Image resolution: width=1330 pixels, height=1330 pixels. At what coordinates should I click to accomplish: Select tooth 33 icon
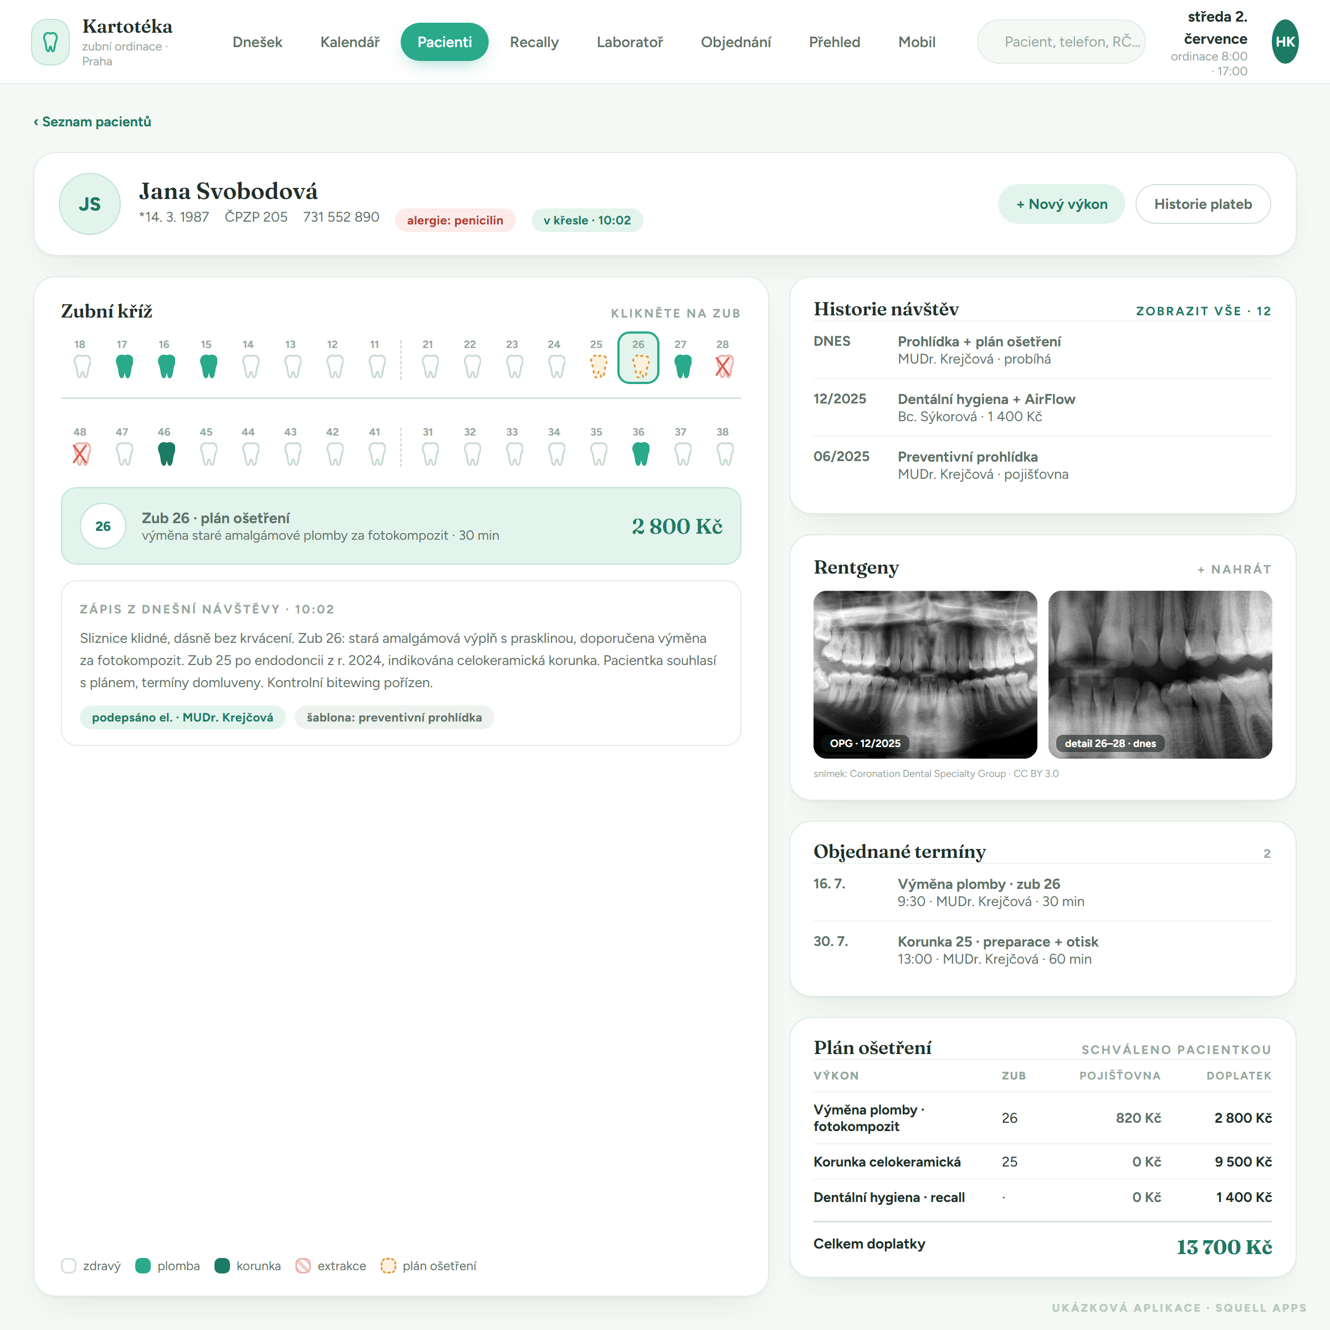click(514, 454)
